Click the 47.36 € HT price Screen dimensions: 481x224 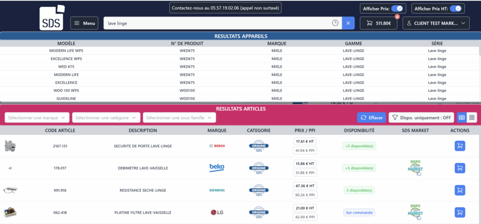pyautogui.click(x=305, y=185)
